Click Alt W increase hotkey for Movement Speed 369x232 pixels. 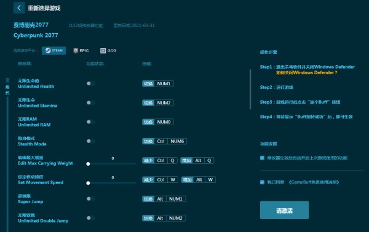point(199,180)
